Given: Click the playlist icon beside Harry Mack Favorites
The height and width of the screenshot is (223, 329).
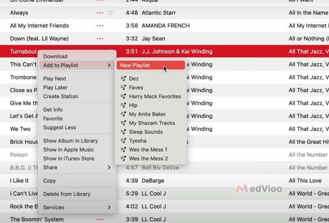Looking at the screenshot, I should pos(124,96).
